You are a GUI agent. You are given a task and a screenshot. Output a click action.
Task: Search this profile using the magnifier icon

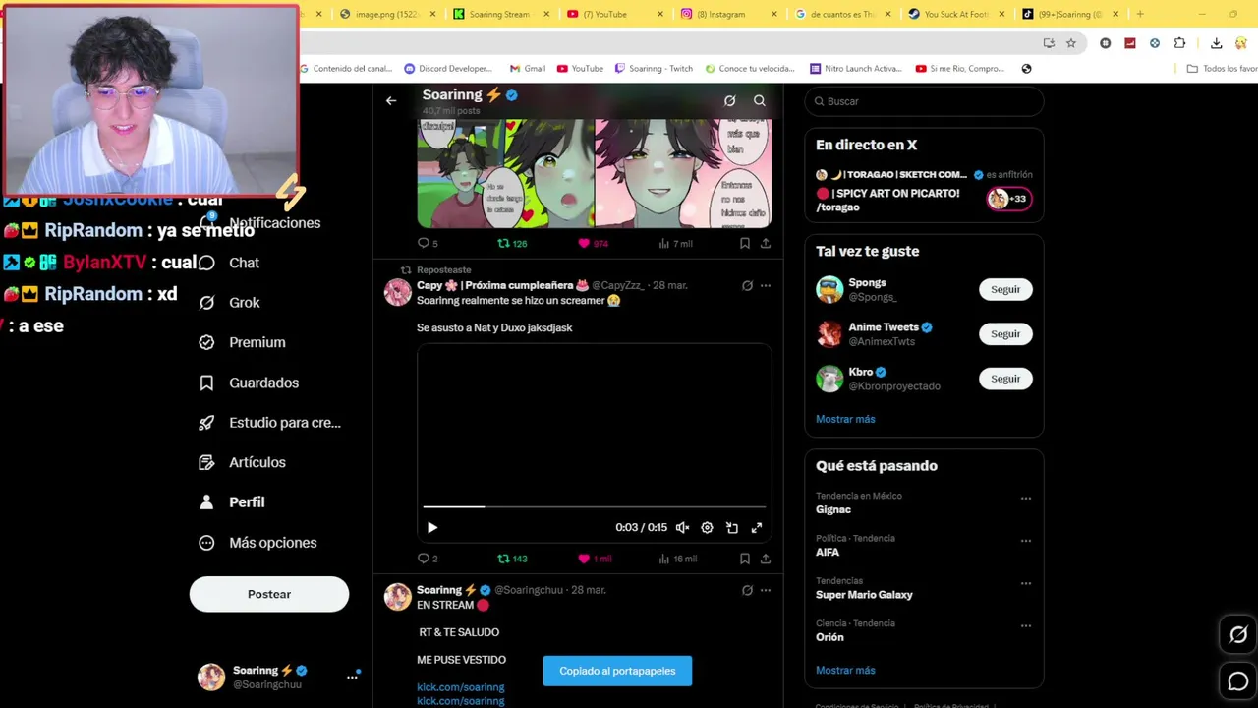point(760,100)
